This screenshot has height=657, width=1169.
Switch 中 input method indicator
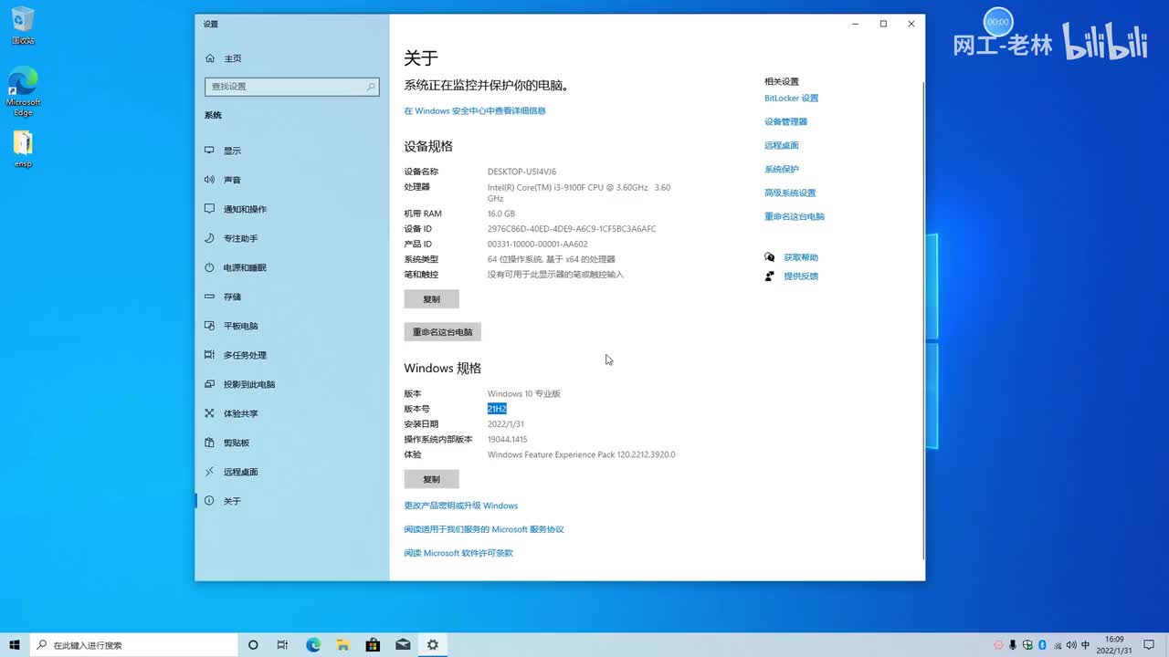click(1086, 645)
